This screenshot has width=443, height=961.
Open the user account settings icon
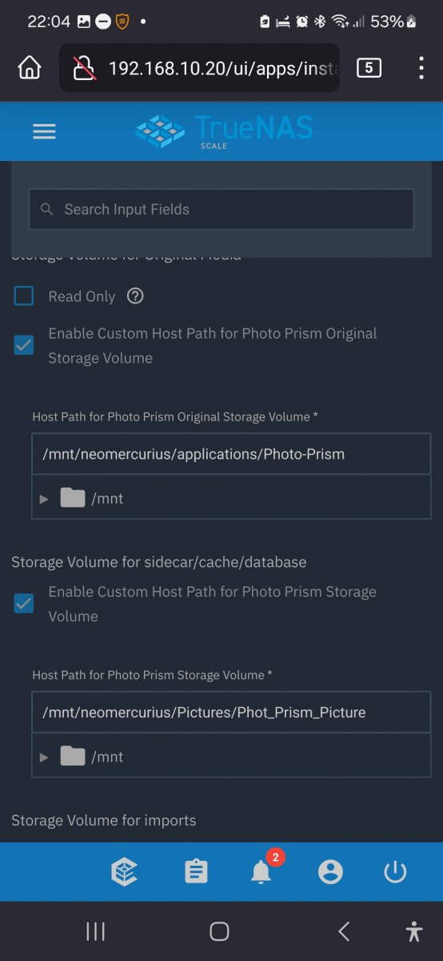tap(330, 872)
